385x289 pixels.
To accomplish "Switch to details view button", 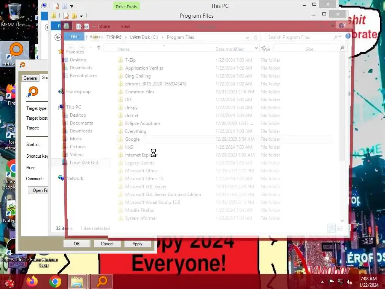I will 332,228.
